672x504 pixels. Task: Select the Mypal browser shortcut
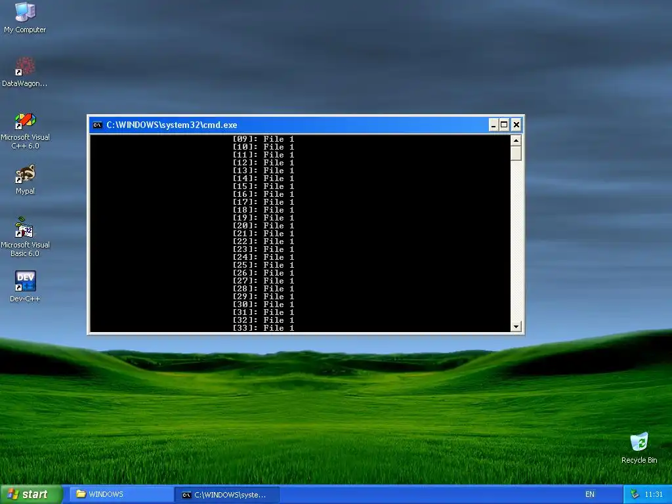tap(26, 180)
